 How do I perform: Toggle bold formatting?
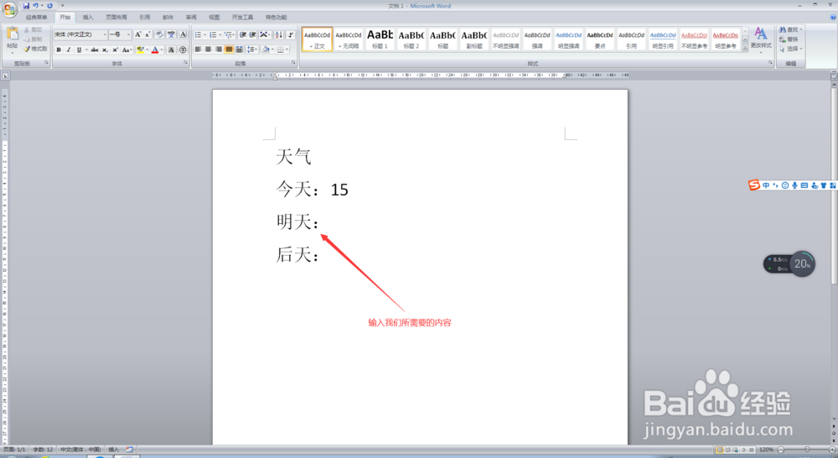59,49
